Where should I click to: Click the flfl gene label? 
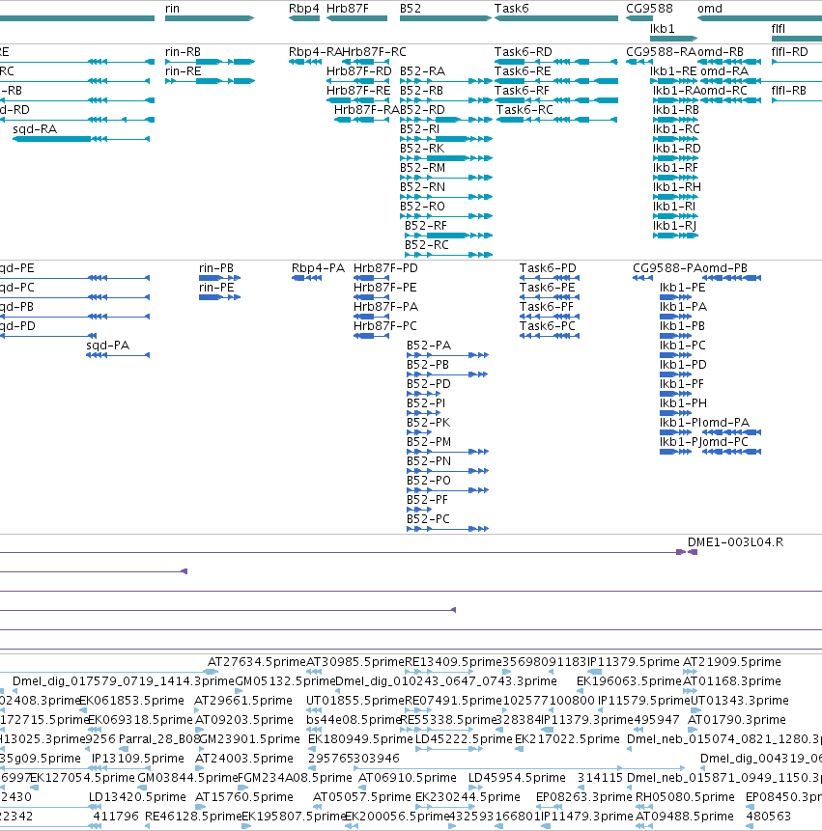(779, 29)
